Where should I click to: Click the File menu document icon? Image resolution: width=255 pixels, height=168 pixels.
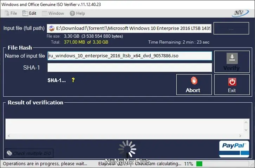click(x=7, y=13)
